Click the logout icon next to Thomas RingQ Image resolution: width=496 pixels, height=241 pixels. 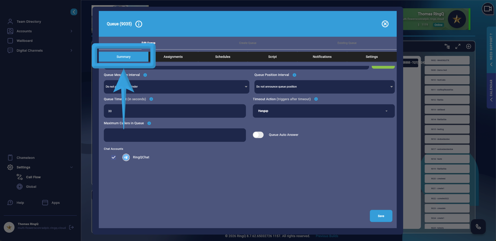click(72, 227)
